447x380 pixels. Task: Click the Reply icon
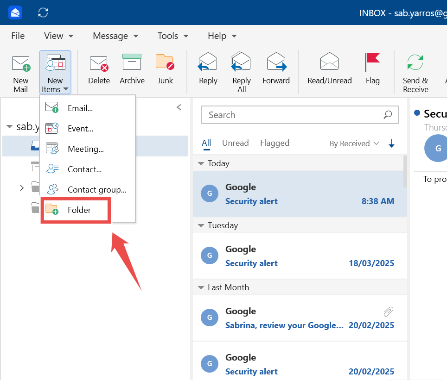(x=208, y=62)
